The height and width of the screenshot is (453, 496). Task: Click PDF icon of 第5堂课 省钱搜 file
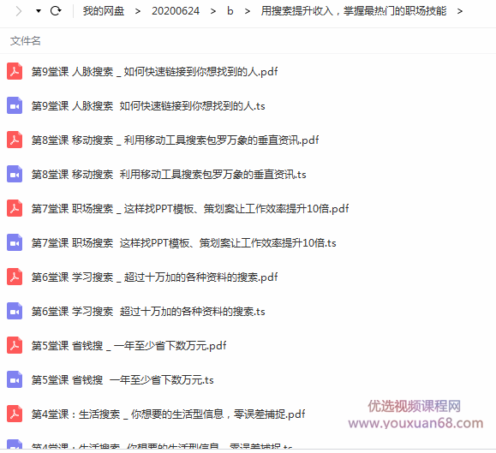tap(15, 345)
